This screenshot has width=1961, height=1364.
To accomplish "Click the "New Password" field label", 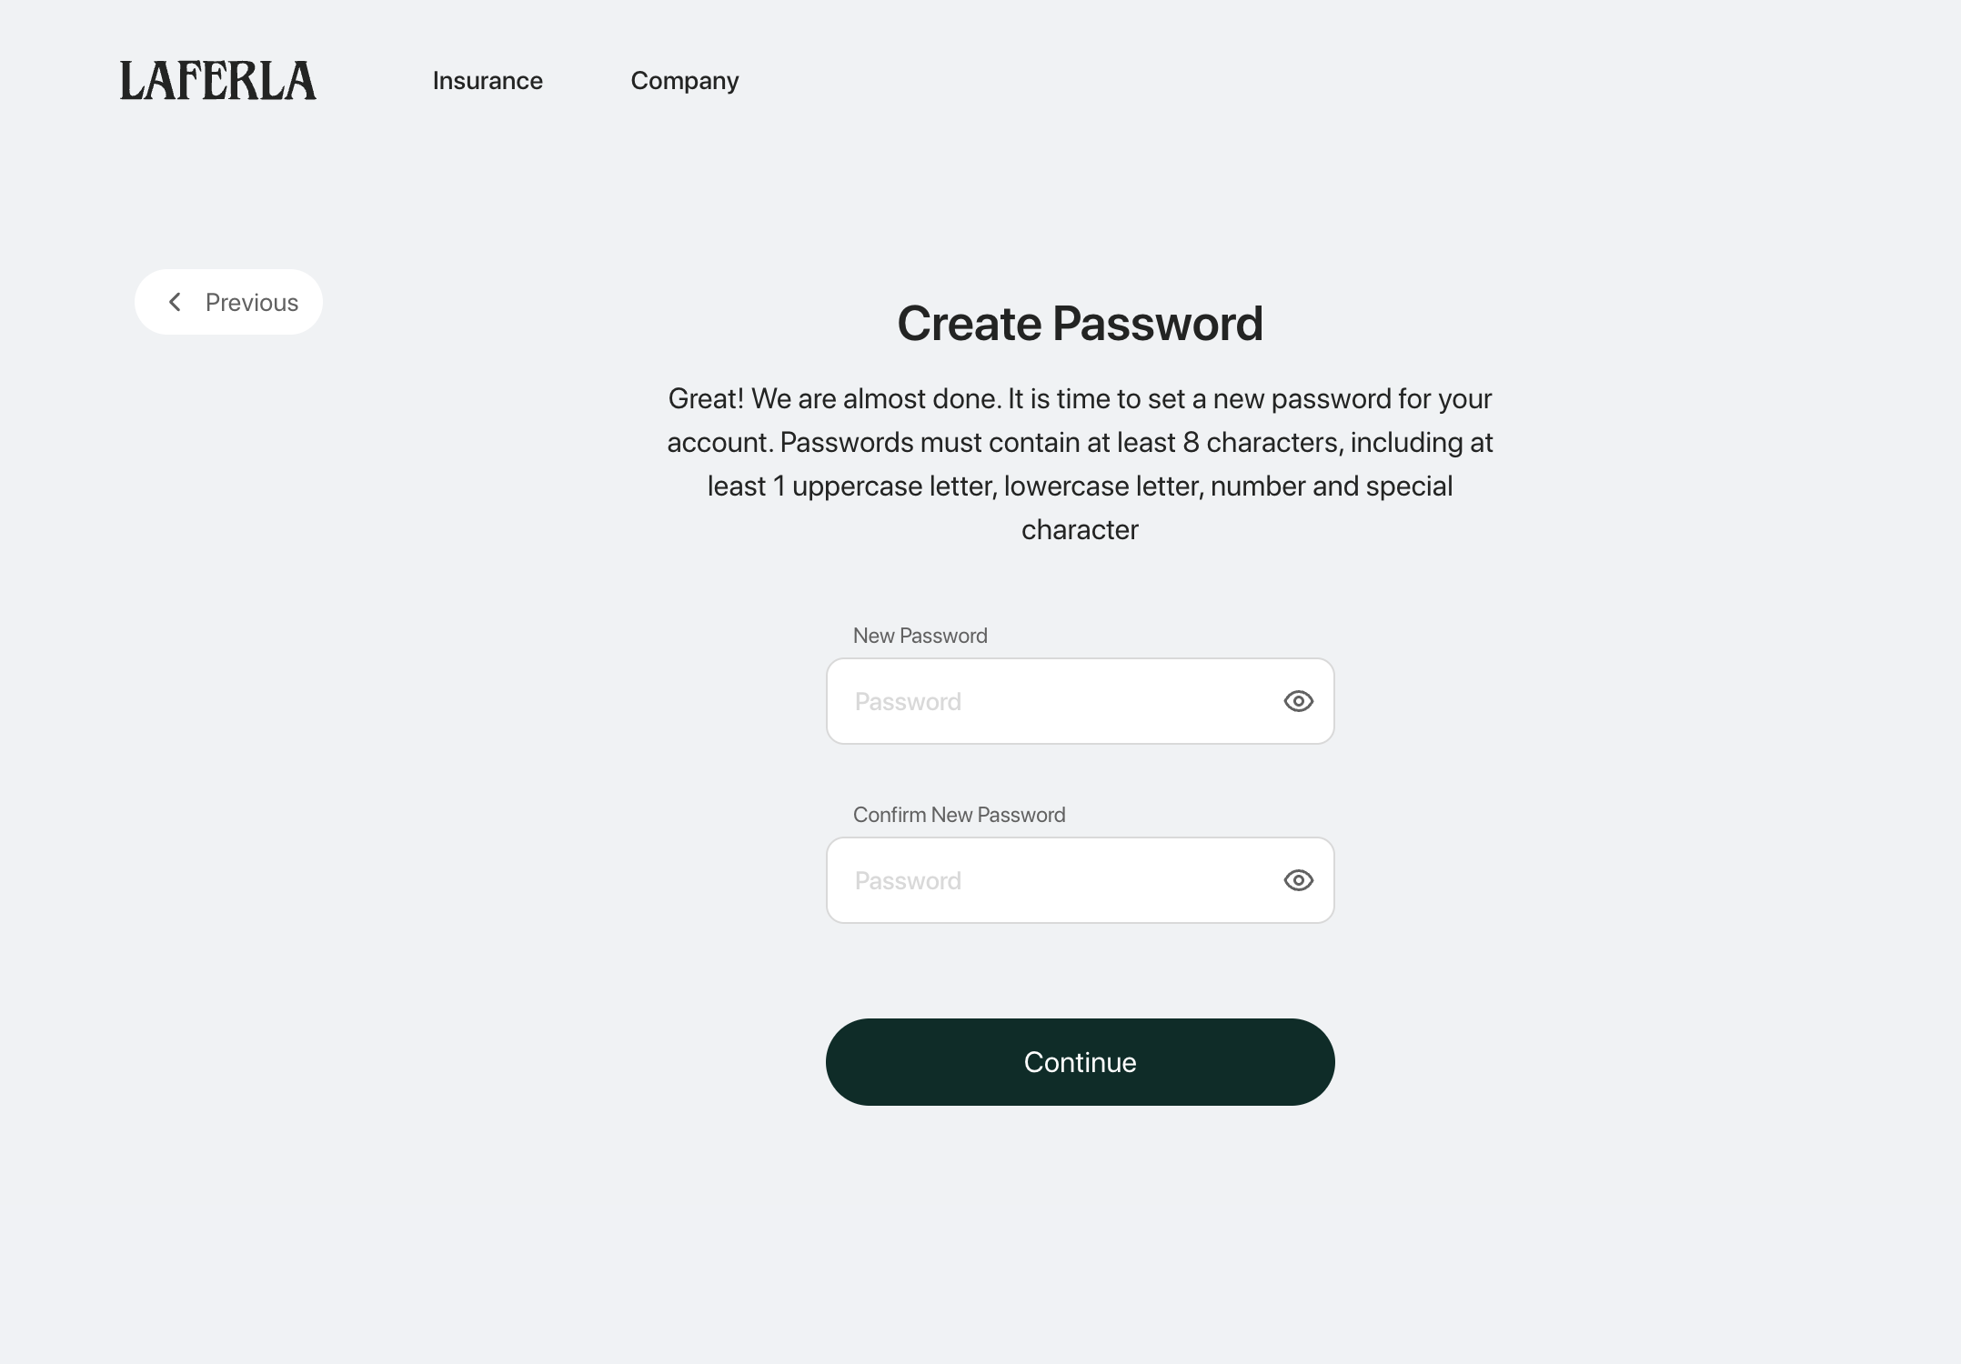I will pyautogui.click(x=920, y=636).
